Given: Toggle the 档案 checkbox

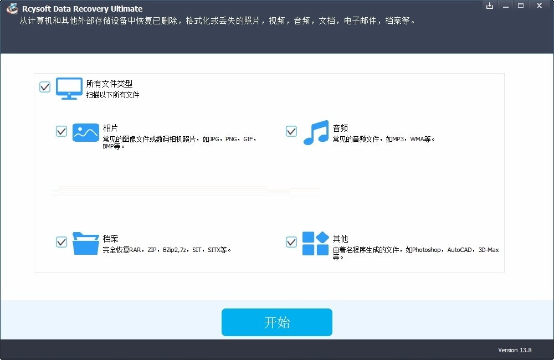Looking at the screenshot, I should click(61, 242).
